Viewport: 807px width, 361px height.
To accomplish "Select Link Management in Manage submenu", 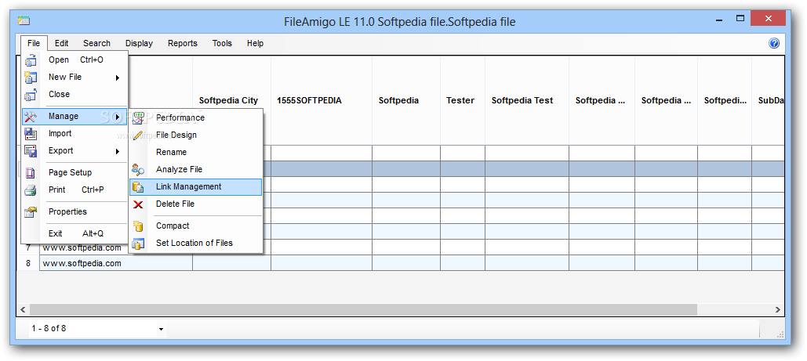I will 196,186.
